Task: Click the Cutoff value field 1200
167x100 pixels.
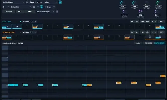Action: click(124, 15)
